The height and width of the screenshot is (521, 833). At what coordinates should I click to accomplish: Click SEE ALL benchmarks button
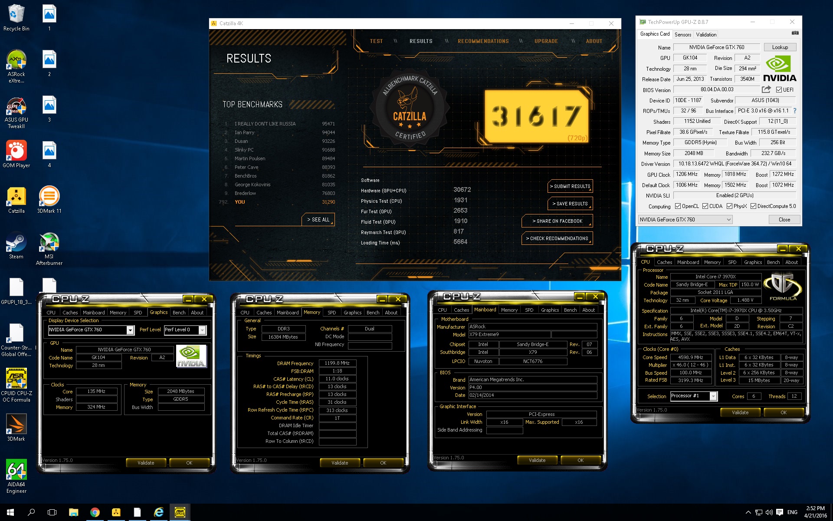pyautogui.click(x=318, y=220)
